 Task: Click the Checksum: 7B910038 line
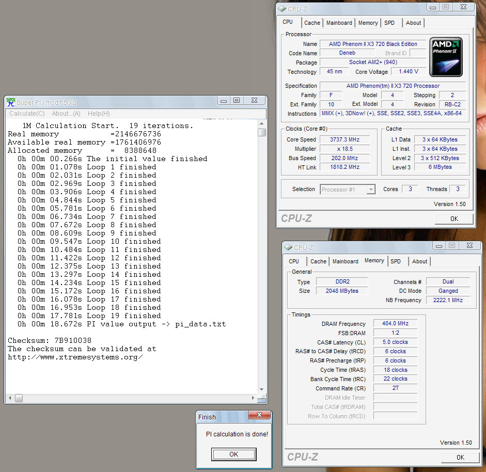click(50, 340)
